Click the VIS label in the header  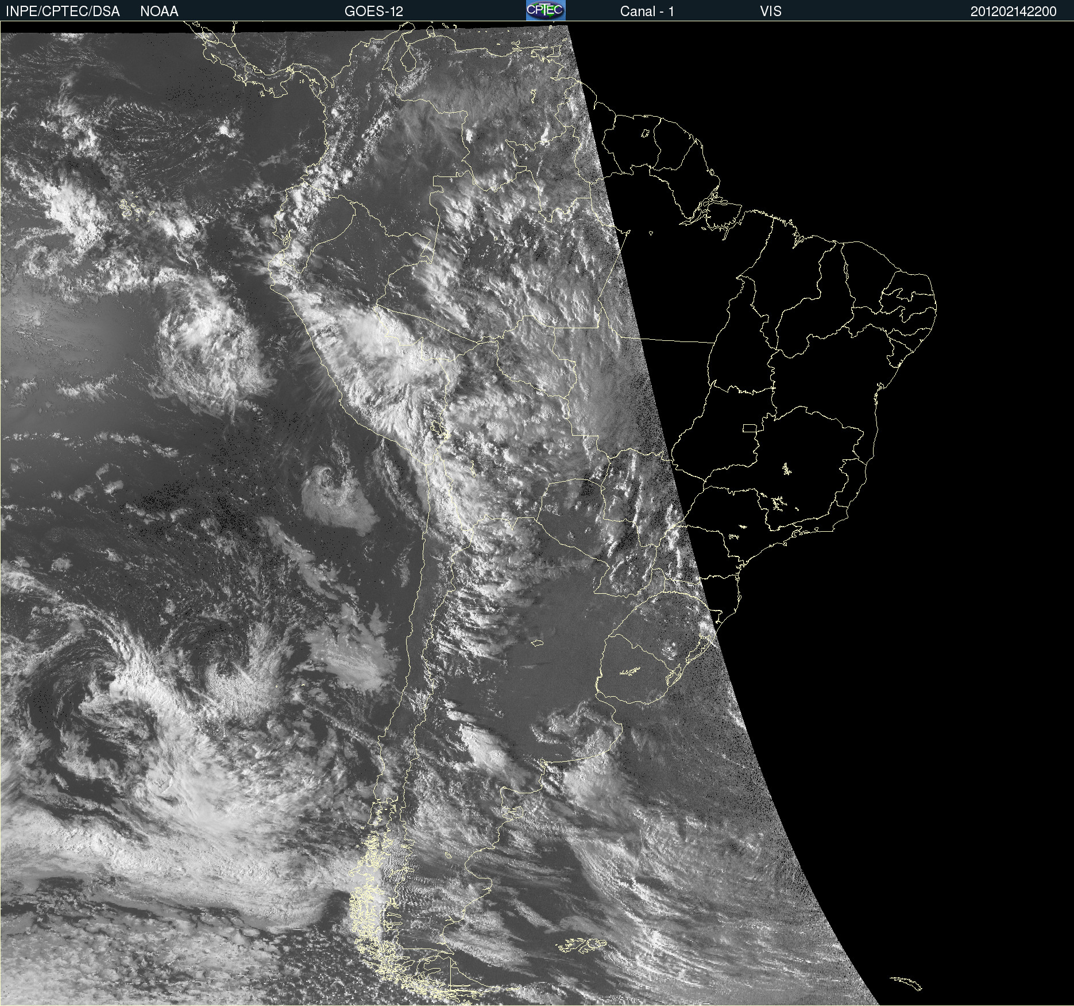coord(771,11)
